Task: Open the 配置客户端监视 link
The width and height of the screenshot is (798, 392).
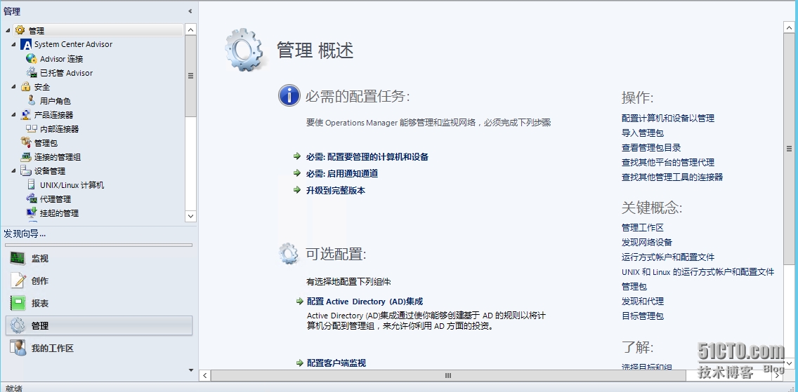Action: (336, 363)
